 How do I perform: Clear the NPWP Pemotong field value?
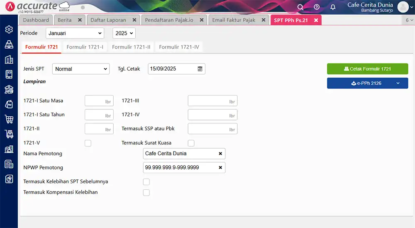220,168
